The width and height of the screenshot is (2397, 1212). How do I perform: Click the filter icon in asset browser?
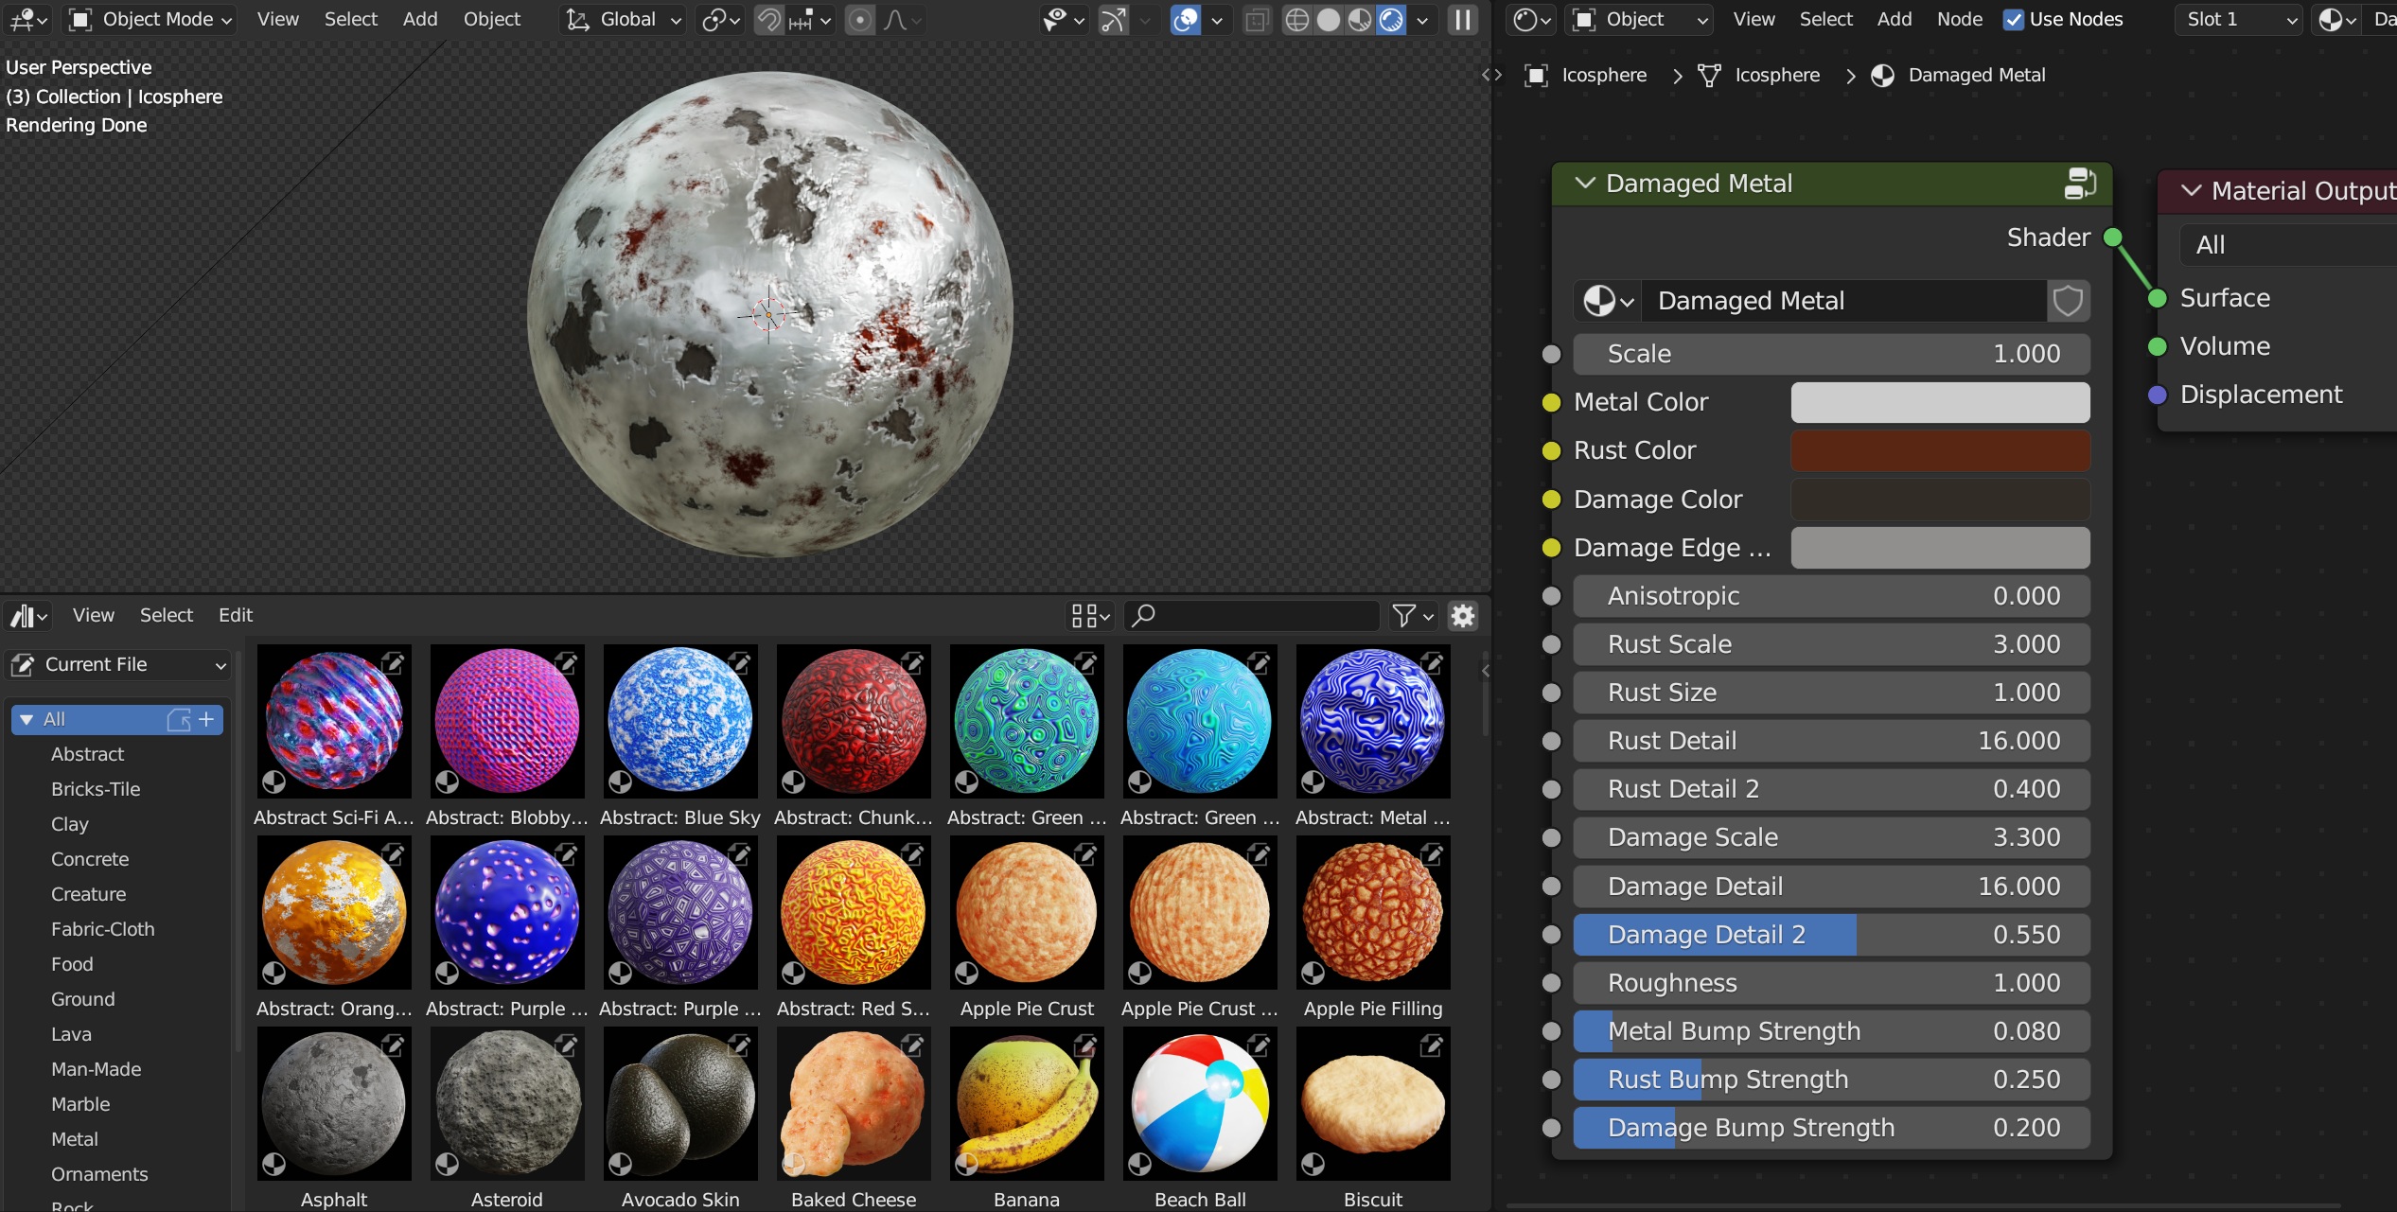[1409, 615]
